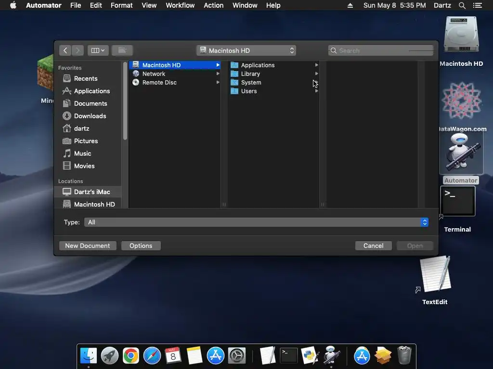Go forward with the right chevron button
The image size is (493, 369).
[78, 50]
